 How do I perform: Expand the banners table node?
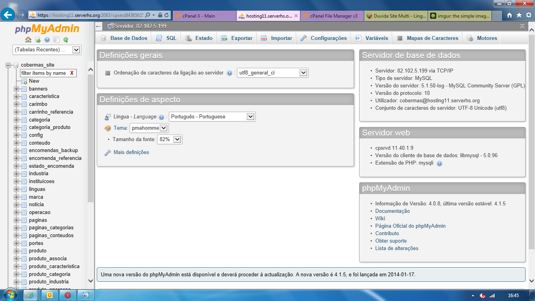pos(16,89)
